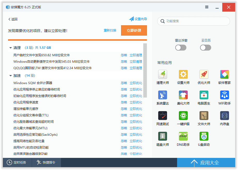The width and height of the screenshot is (238, 170).
Task: Click the 重新扫描 link
Action: click(110, 30)
